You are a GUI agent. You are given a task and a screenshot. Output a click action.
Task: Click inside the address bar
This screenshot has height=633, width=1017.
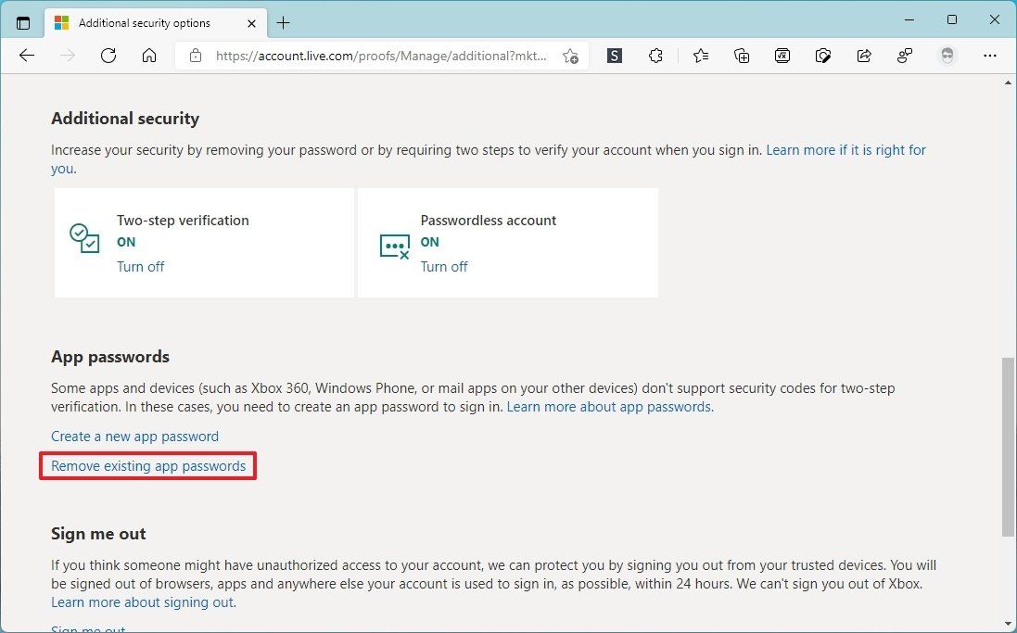tap(371, 56)
